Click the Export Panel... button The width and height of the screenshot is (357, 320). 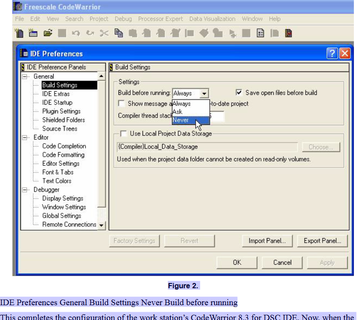pos(323,241)
